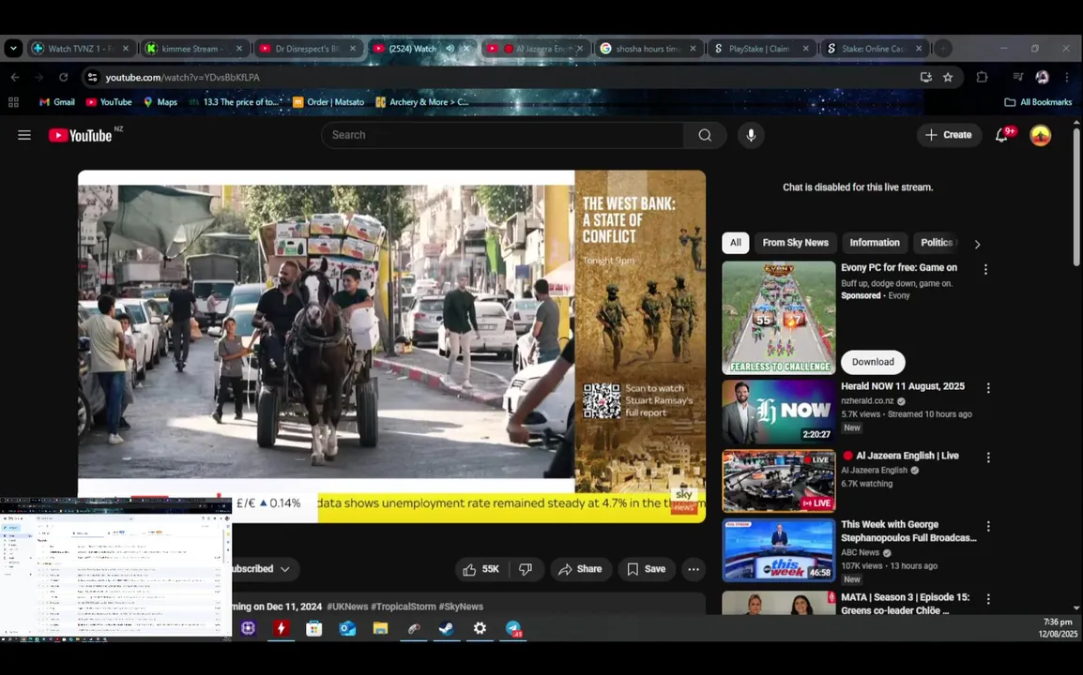Open options for MATA Season 3 video
The image size is (1083, 675).
pos(988,599)
